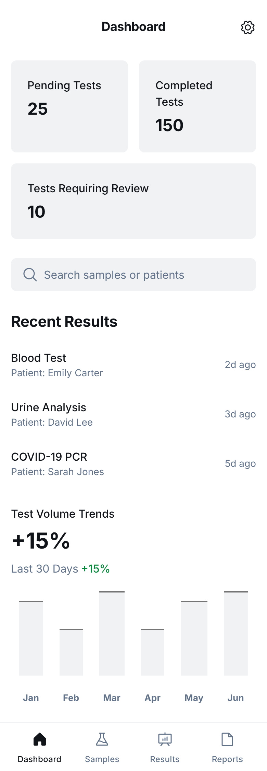Select the Apr bar in chart
The image size is (267, 771).
[x=153, y=652]
